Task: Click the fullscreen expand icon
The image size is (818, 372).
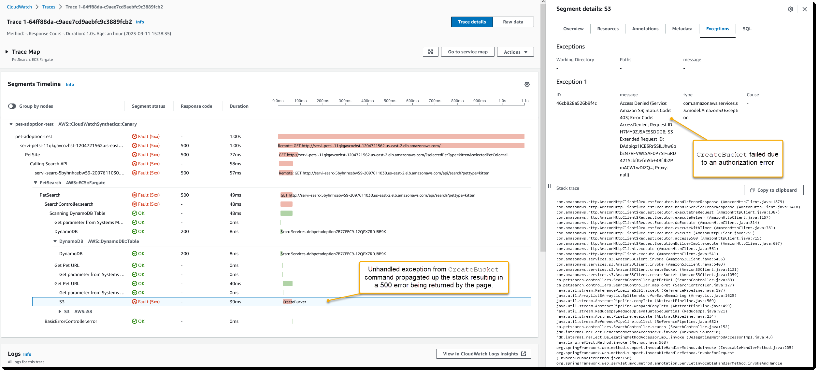Action: click(x=430, y=51)
